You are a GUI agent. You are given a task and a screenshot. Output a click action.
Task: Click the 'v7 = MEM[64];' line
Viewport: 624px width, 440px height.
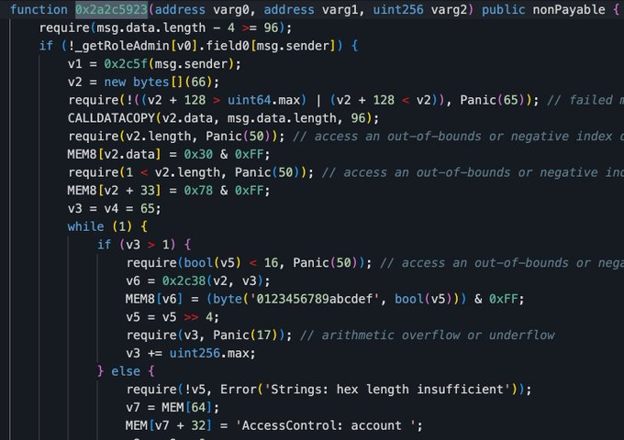173,407
